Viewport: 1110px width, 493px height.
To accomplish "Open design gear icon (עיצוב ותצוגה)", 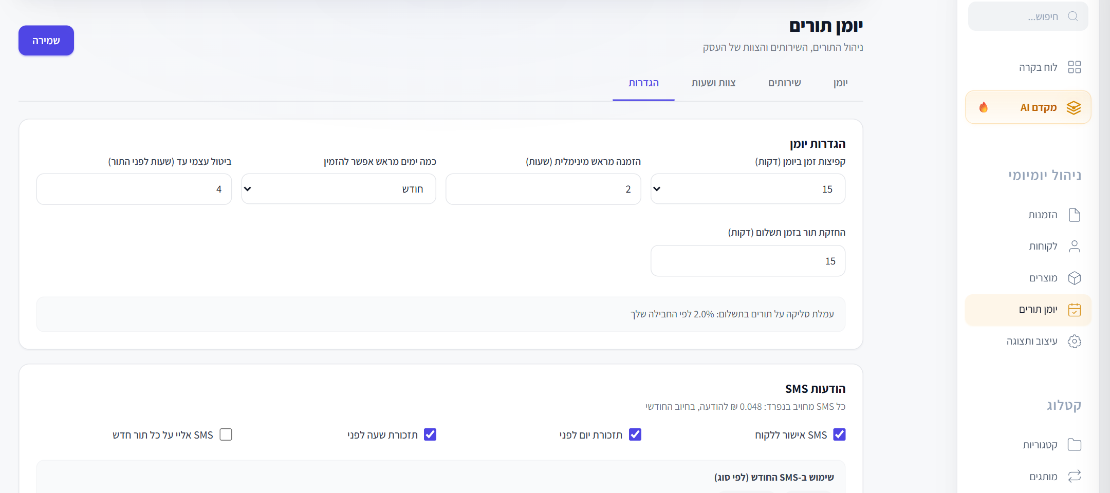I will [1075, 342].
